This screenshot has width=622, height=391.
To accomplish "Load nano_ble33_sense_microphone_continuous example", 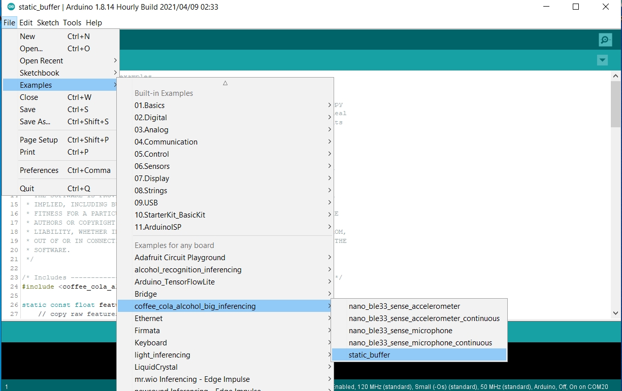I will point(419,343).
